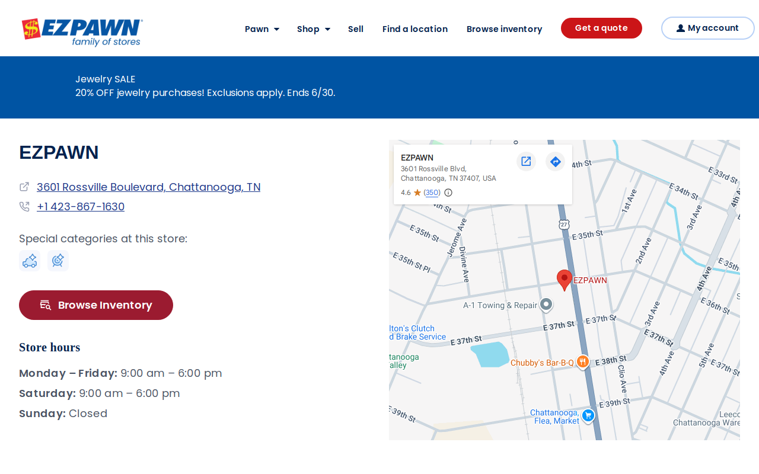
Task: Select the target special category icon
Action: [58, 261]
